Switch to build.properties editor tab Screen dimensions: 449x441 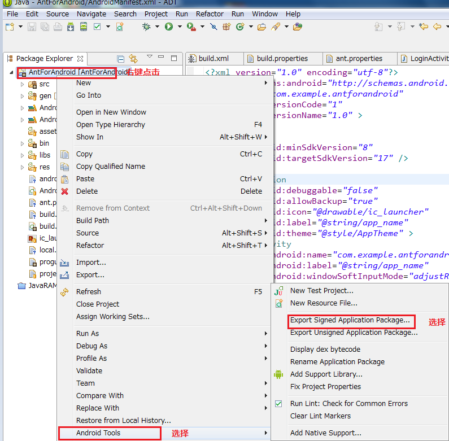coord(282,58)
